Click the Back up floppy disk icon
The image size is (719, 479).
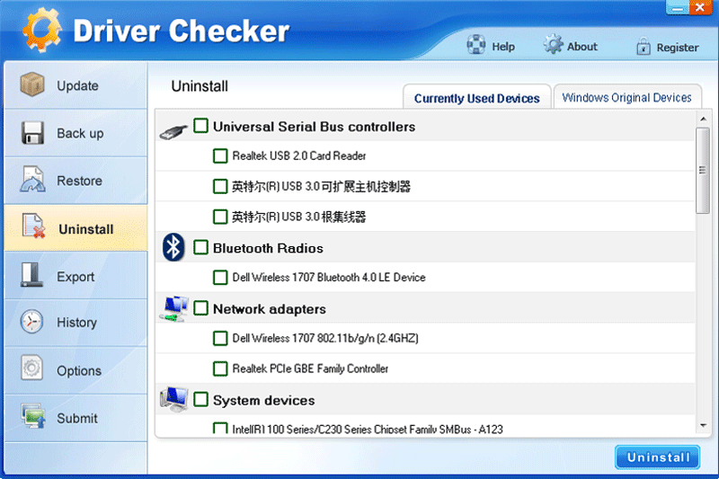[32, 133]
